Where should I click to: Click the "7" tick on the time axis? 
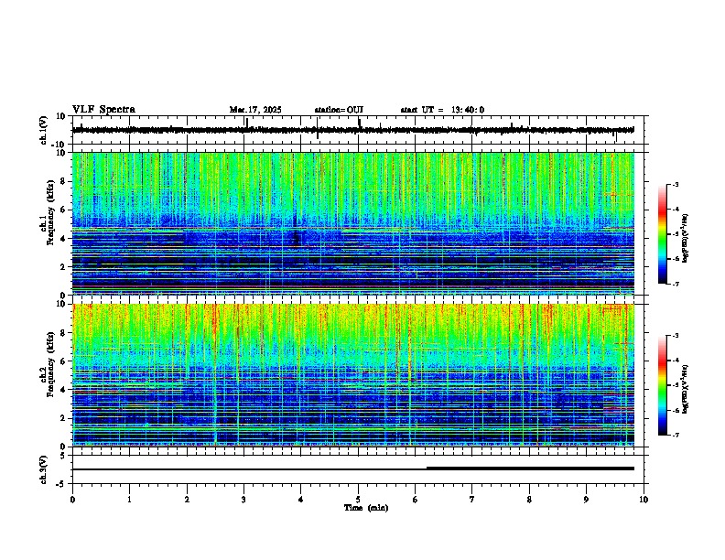472,500
